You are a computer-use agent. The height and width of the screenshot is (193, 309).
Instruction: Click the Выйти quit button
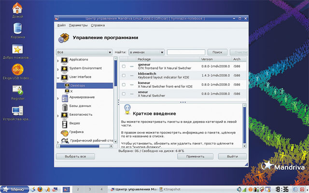tap(232, 156)
